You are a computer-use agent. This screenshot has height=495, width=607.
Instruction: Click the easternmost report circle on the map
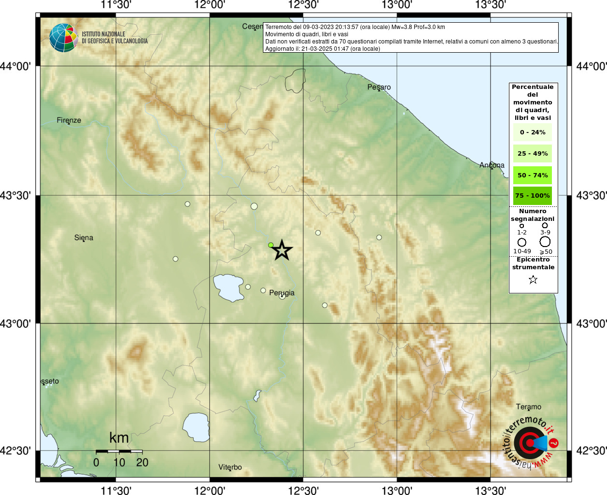[379, 237]
